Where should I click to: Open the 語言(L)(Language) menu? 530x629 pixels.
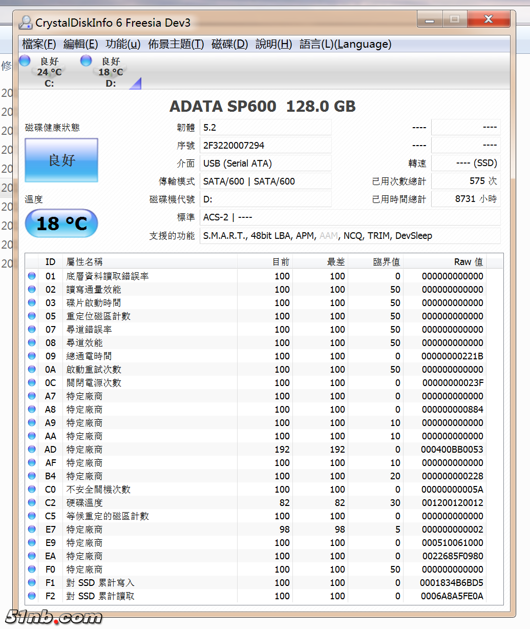(345, 44)
